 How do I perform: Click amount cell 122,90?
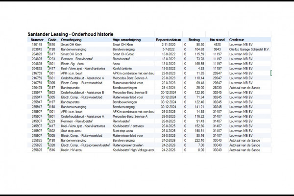point(199,93)
